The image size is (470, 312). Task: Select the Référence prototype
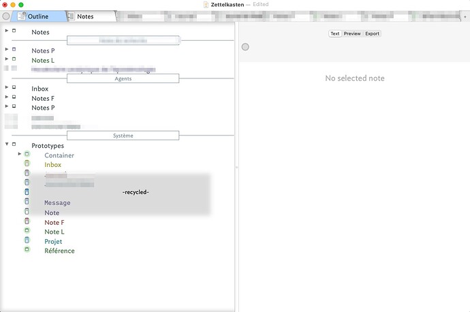tap(59, 251)
